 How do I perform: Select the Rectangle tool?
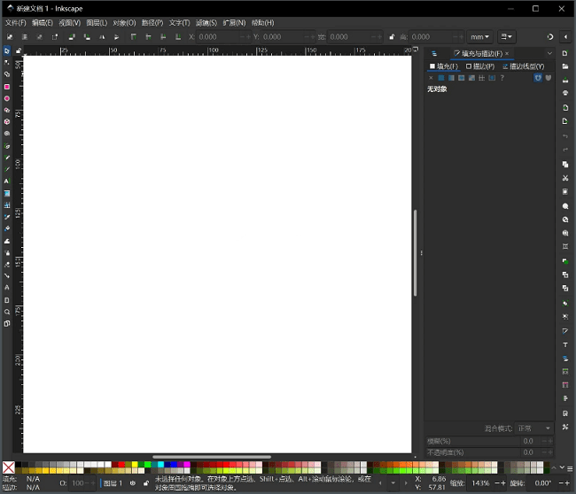(7, 87)
